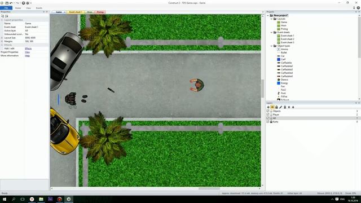
Task: Switch to the Event sheet 1 tab
Action: coord(76,12)
